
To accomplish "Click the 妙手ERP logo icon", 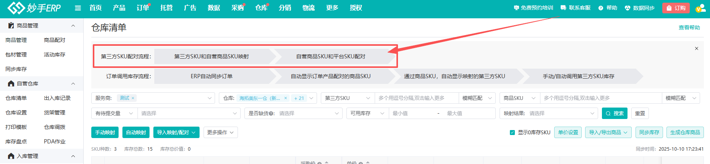I will click(x=16, y=8).
